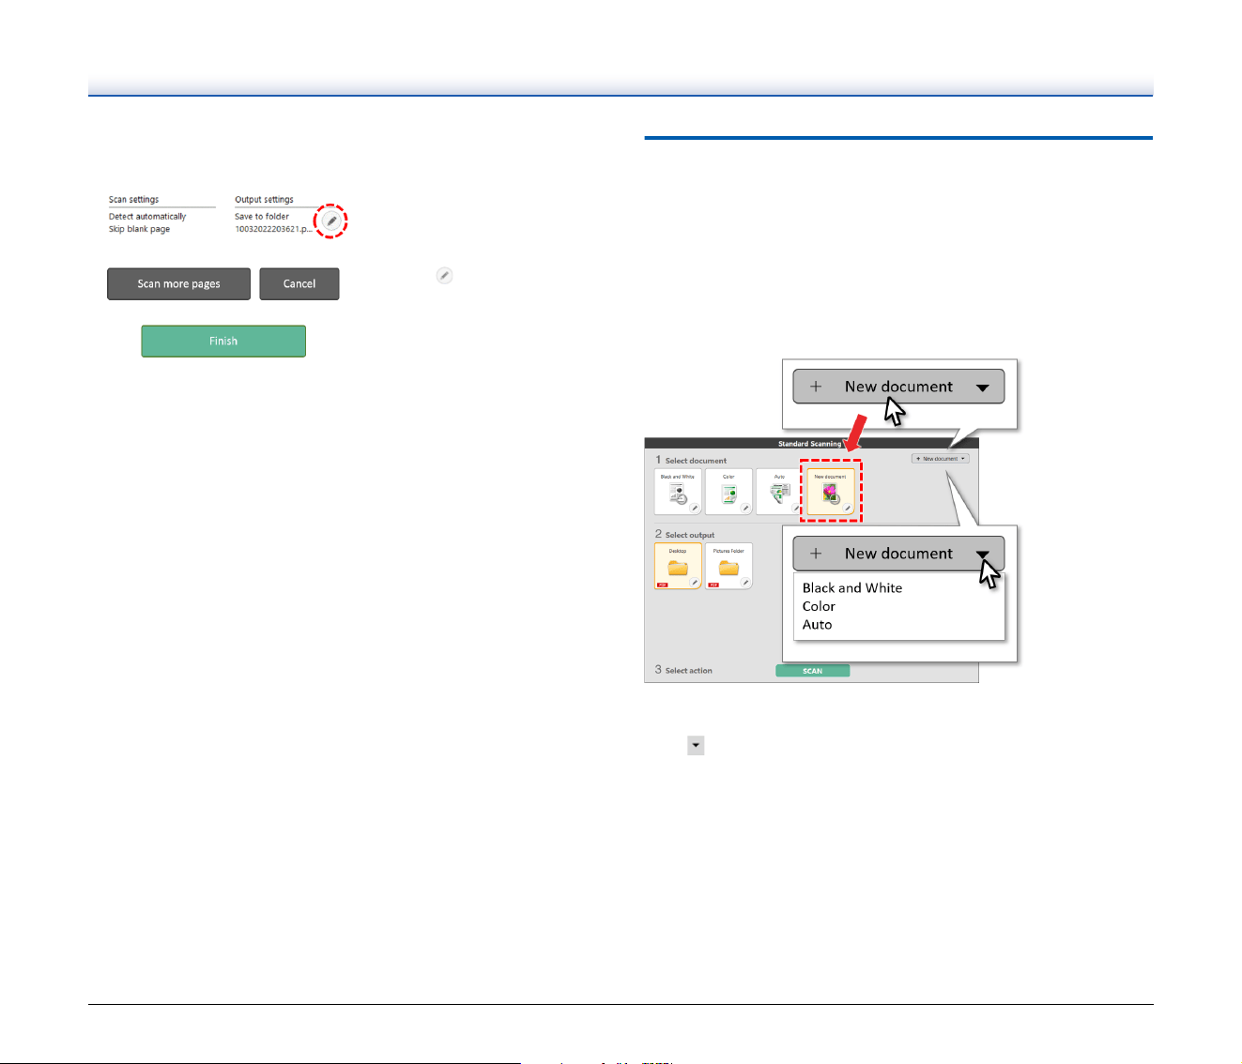Click the "Scan settings" heading
Screen dimensions: 1242x1064
click(x=133, y=200)
